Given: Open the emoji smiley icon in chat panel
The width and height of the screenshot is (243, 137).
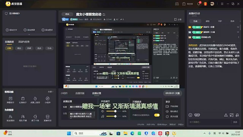Looking at the screenshot, I should [190, 115].
